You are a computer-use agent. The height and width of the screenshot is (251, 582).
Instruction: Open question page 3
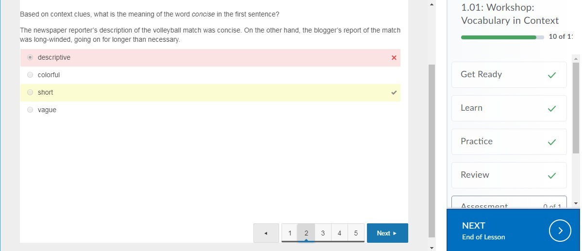click(x=323, y=233)
